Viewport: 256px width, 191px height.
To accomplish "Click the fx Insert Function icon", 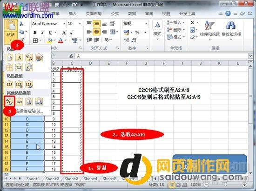I will point(71,56).
